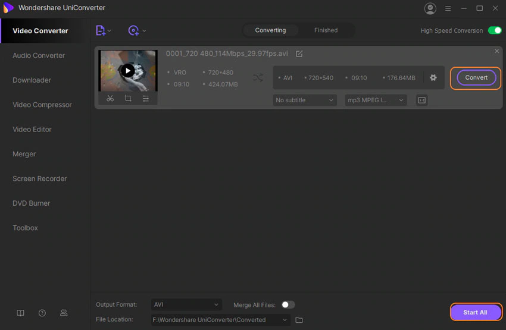Switch to the Finished tab
Viewport: 506px width, 330px height.
pos(326,30)
